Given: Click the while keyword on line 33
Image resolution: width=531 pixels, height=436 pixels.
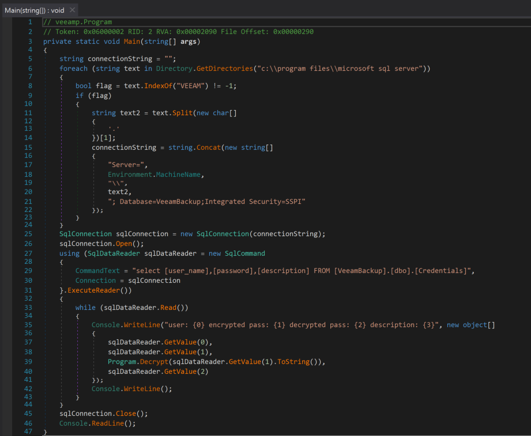Looking at the screenshot, I should [85, 308].
